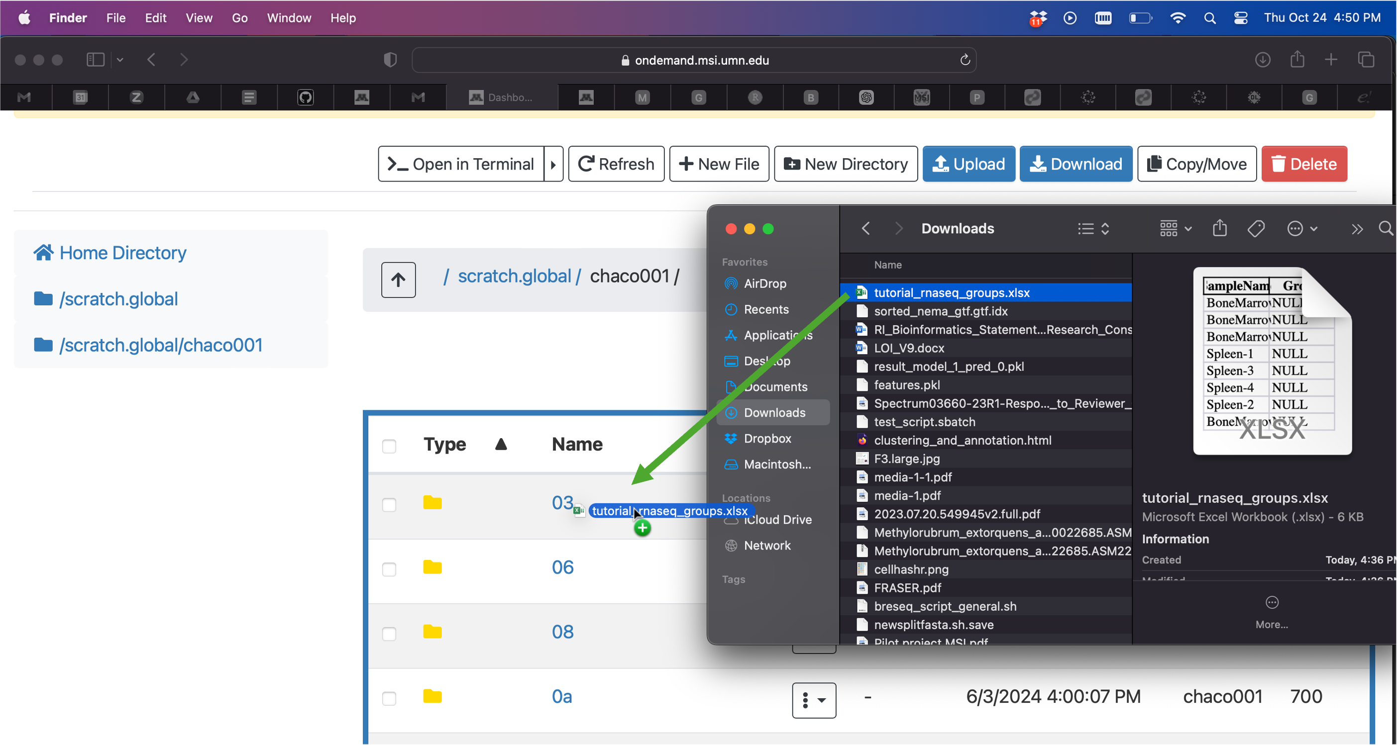Click the Refresh button
Viewport: 1398px width, 745px height.
(616, 164)
